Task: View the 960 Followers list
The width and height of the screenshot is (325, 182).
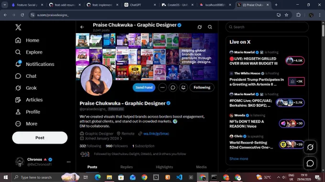Action: pyautogui.click(x=117, y=146)
